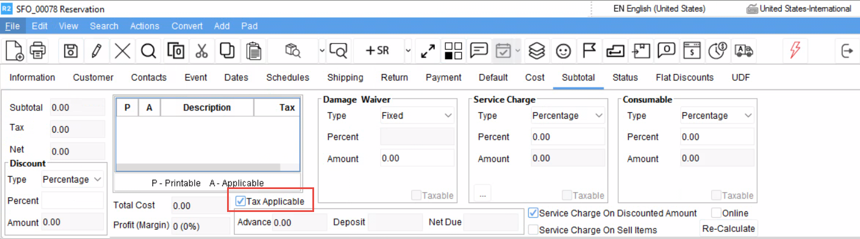Click the Damage Waiver Amount field
The image size is (860, 239).
pos(416,159)
